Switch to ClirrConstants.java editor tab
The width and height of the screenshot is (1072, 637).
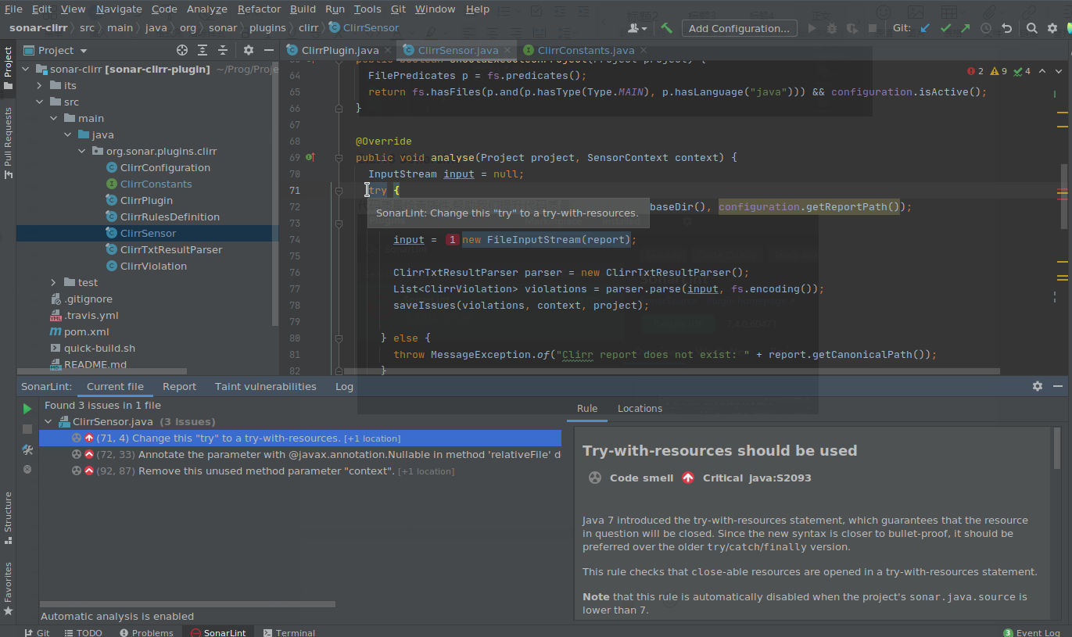[586, 50]
